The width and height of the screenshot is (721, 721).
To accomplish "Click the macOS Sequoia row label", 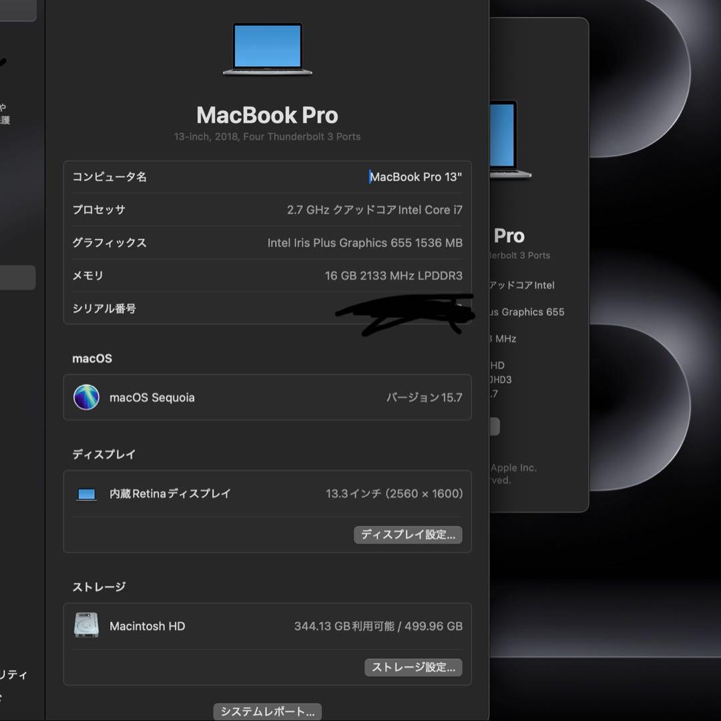I will click(x=152, y=397).
